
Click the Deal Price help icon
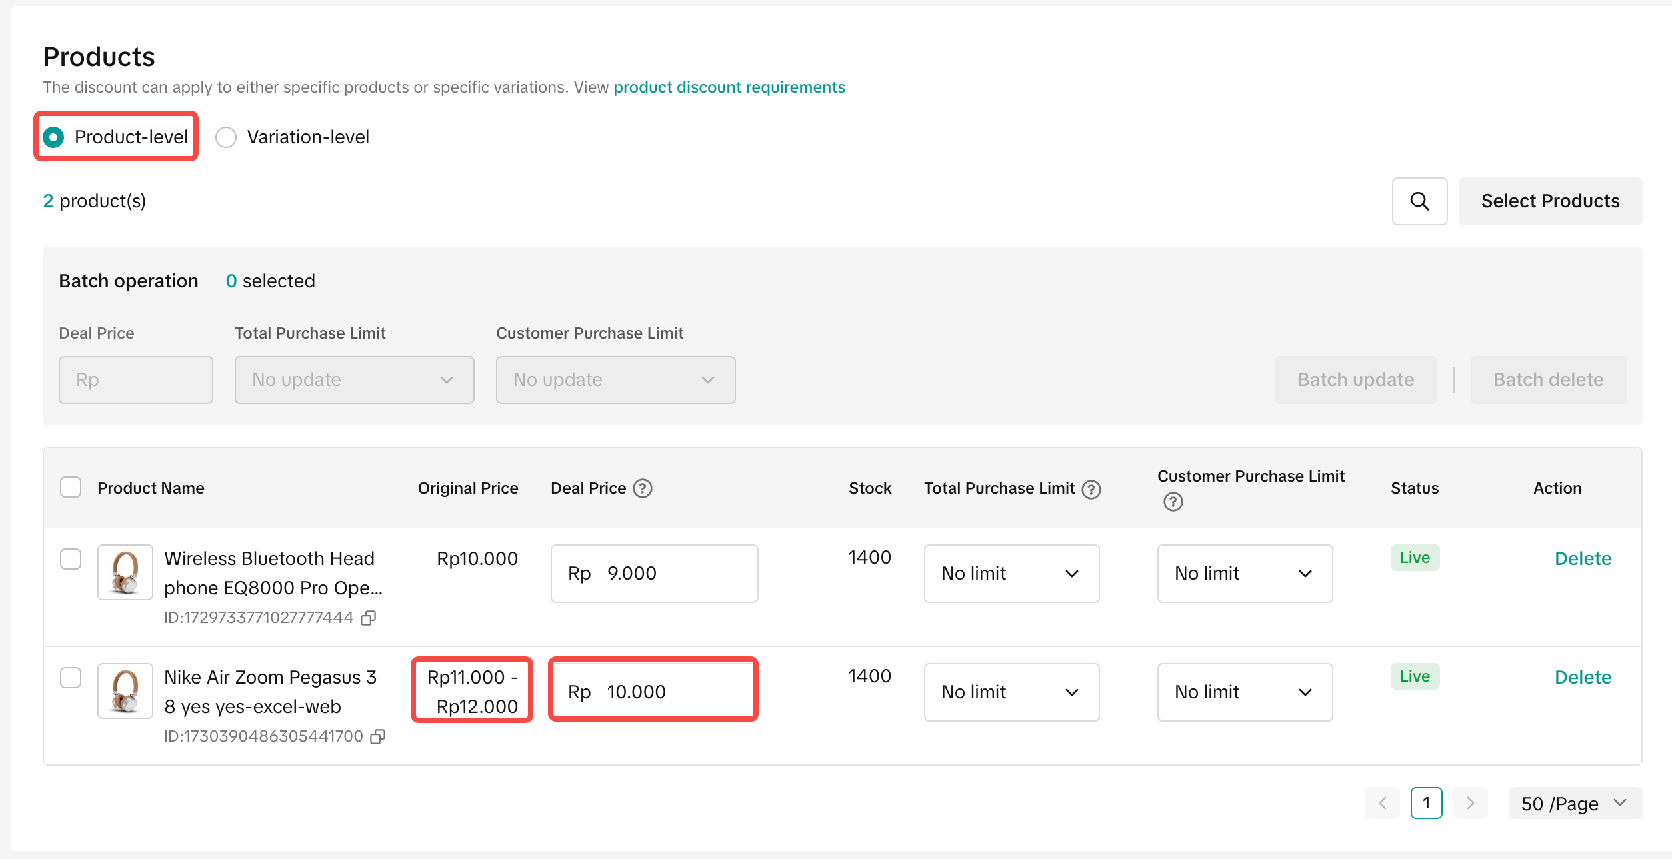pyautogui.click(x=642, y=488)
